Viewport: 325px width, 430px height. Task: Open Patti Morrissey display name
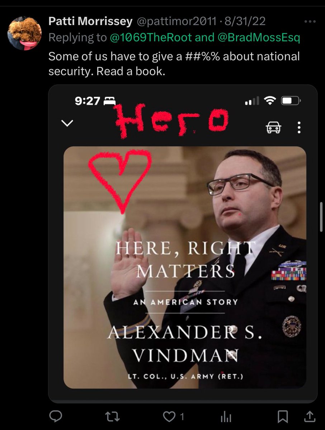click(x=90, y=21)
